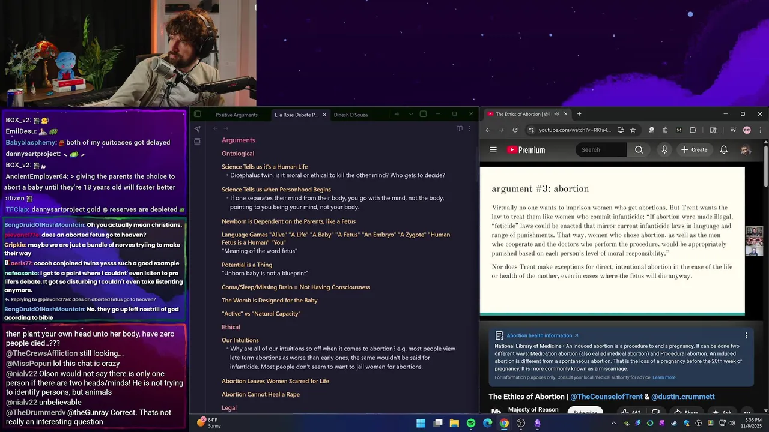Switch to reading view with book icon
The height and width of the screenshot is (432, 769).
pos(460,128)
